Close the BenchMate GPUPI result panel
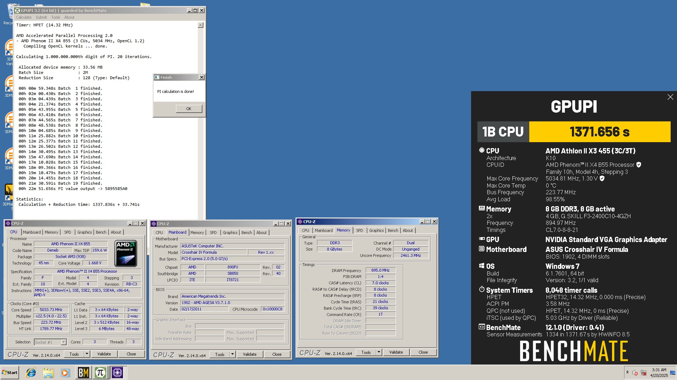 click(x=670, y=97)
